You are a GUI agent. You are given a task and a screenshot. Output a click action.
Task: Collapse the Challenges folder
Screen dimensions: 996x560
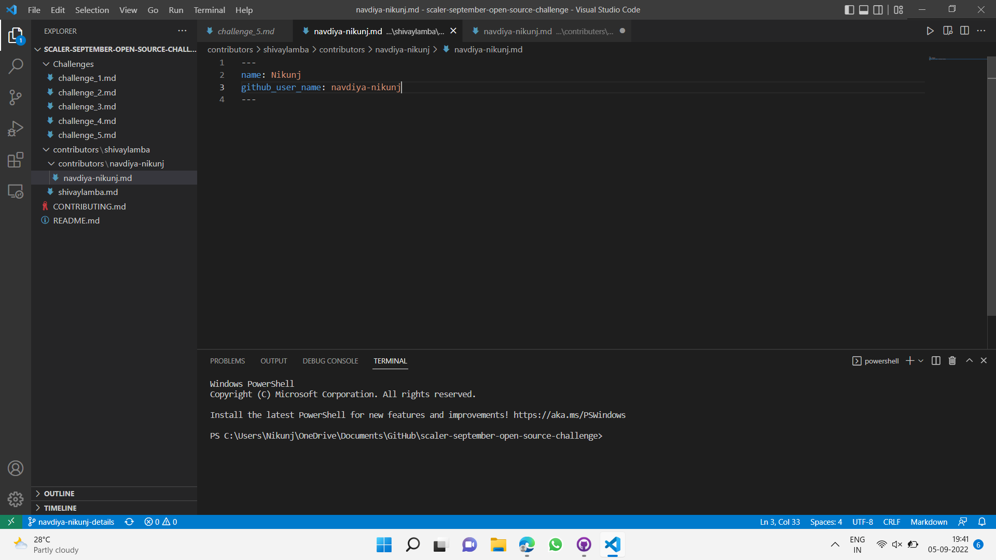point(73,64)
